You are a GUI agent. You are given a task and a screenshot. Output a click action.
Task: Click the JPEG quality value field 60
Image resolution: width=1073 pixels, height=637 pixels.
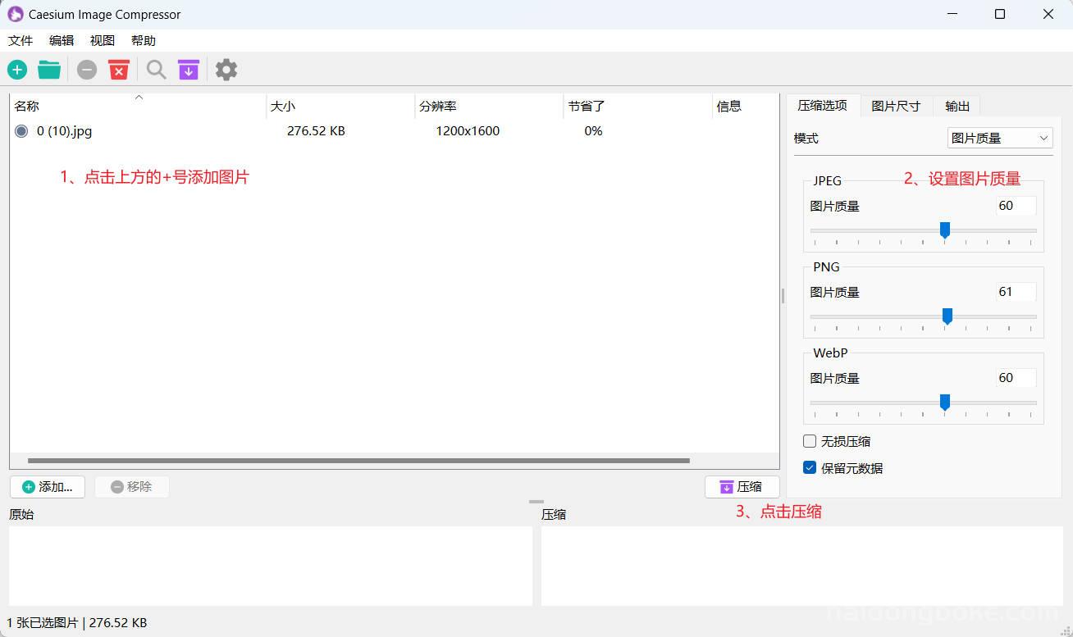click(x=1016, y=206)
